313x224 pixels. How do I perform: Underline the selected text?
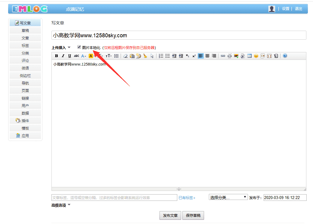pos(70,56)
